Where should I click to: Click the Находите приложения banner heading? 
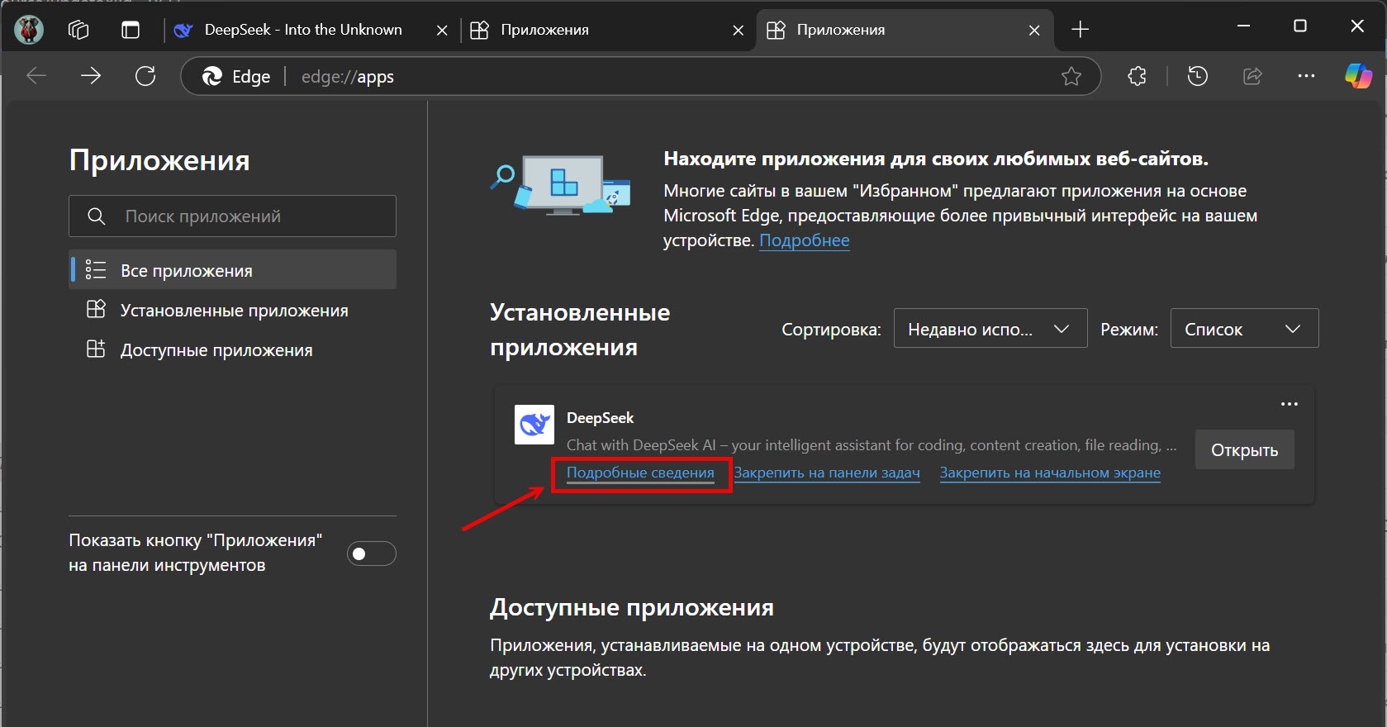(x=936, y=159)
